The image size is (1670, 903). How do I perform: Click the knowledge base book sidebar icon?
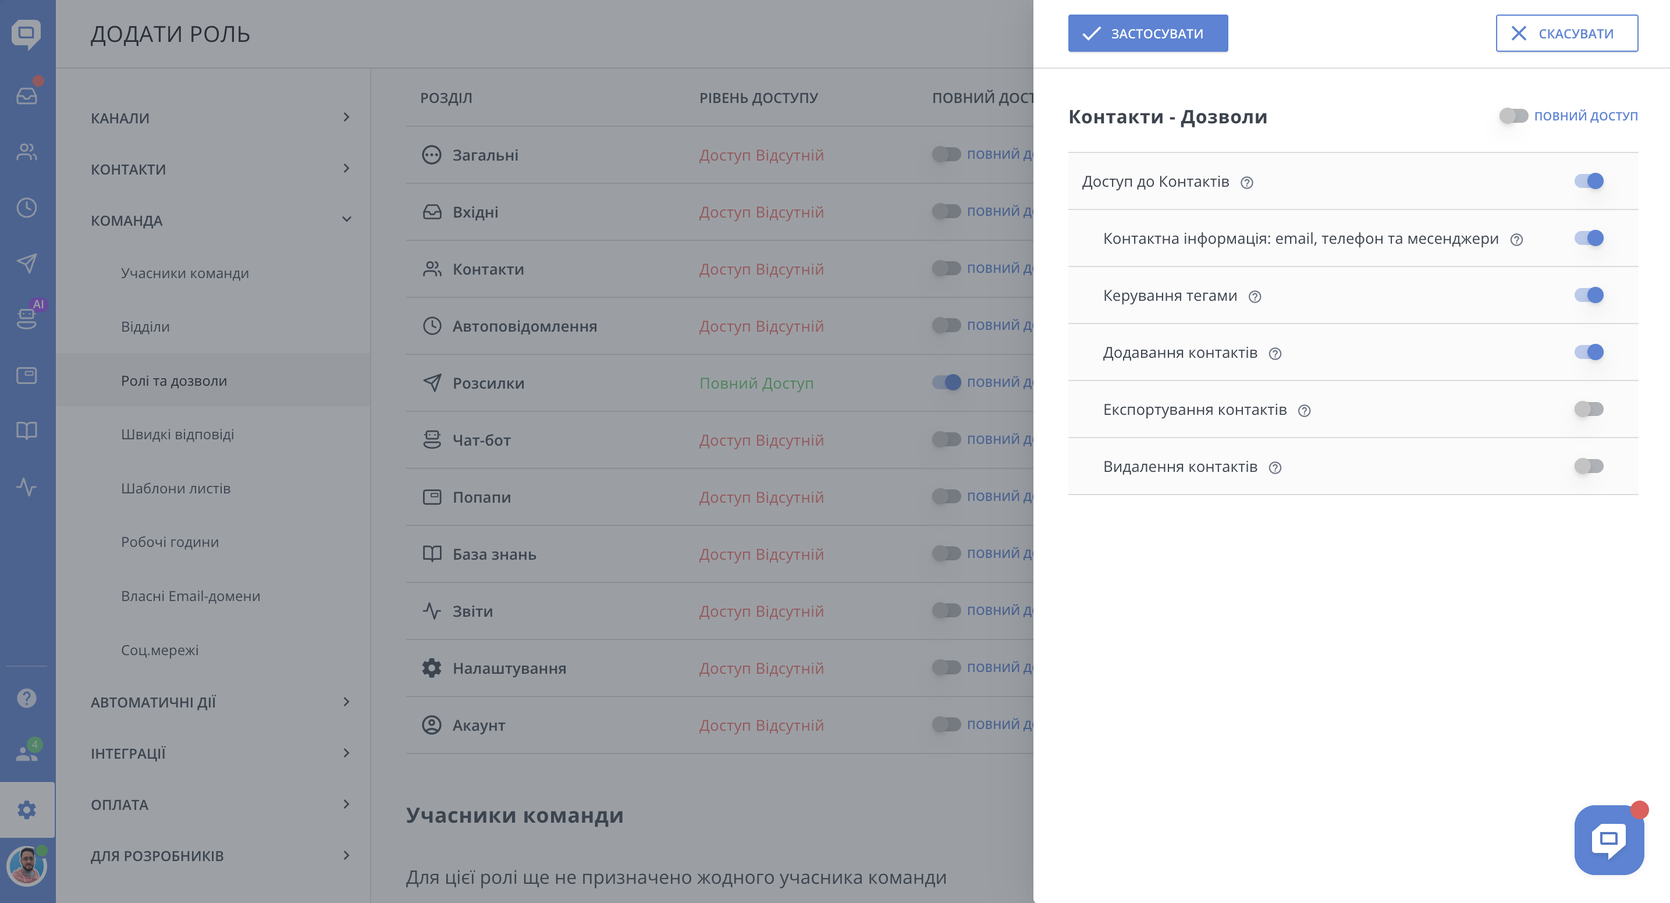click(27, 431)
